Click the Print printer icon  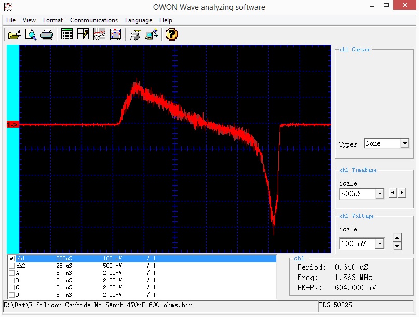tap(47, 34)
